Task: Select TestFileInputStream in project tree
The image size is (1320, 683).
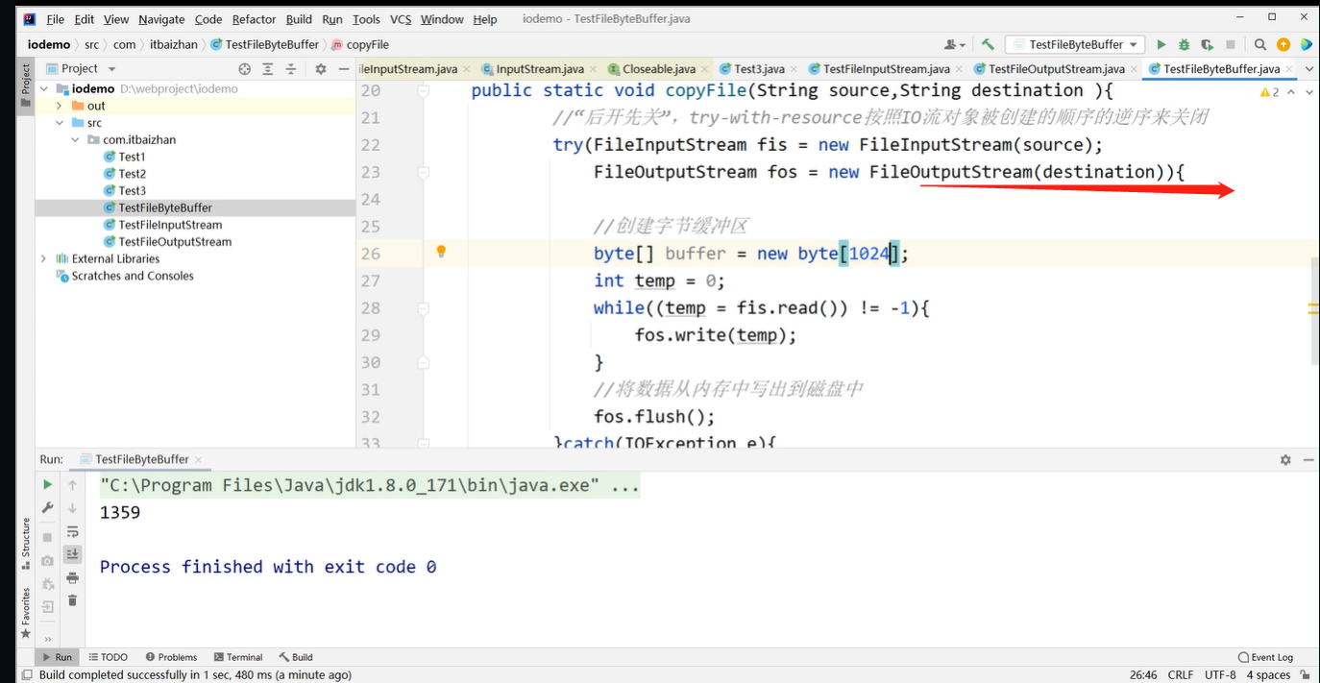Action: 170,225
